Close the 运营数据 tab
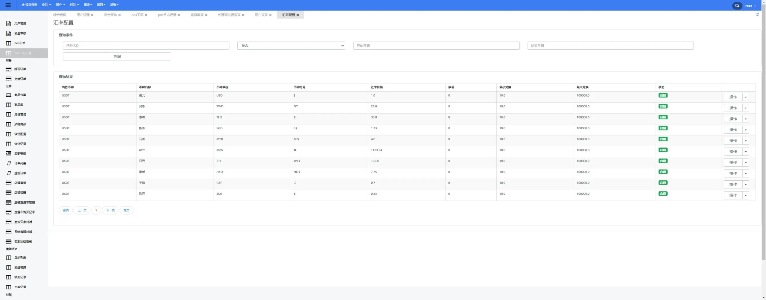The height and width of the screenshot is (300, 766). [x=206, y=15]
